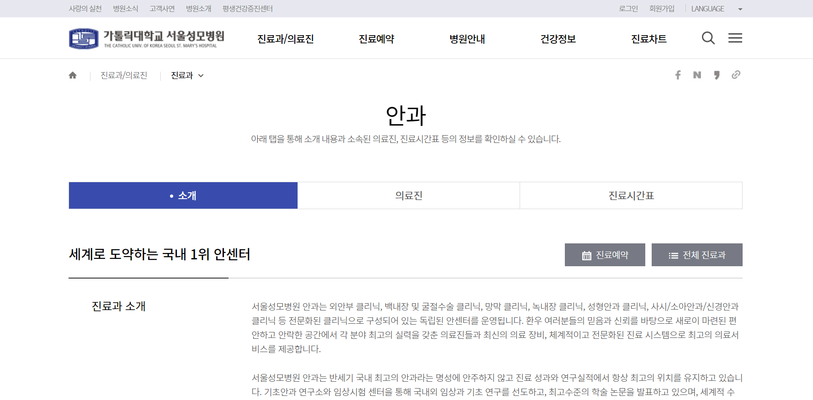813x400 pixels.
Task: Visit the 병원소개 top link
Action: coord(199,9)
